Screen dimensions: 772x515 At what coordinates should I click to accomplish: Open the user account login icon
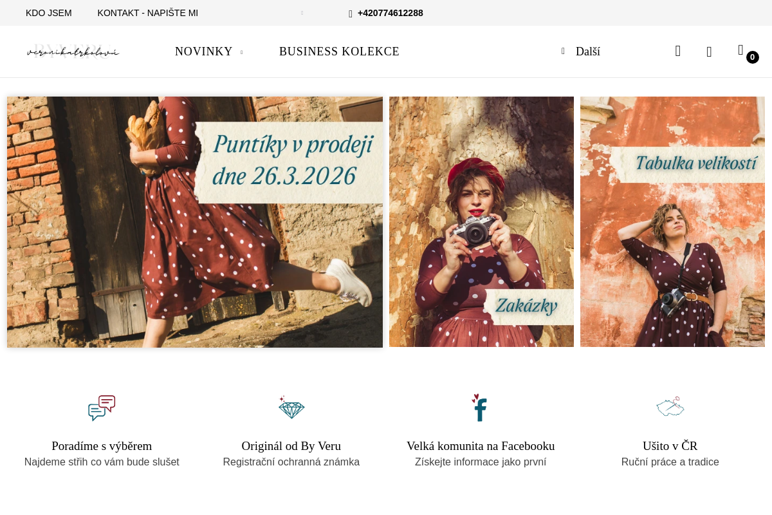[709, 51]
